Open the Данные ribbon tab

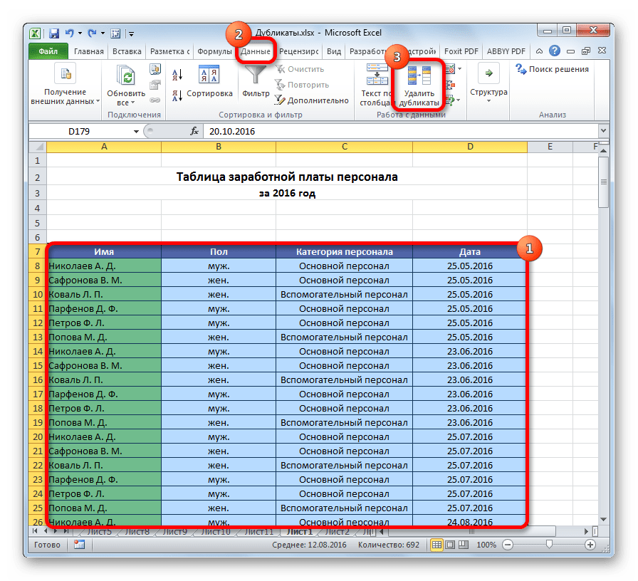(255, 51)
